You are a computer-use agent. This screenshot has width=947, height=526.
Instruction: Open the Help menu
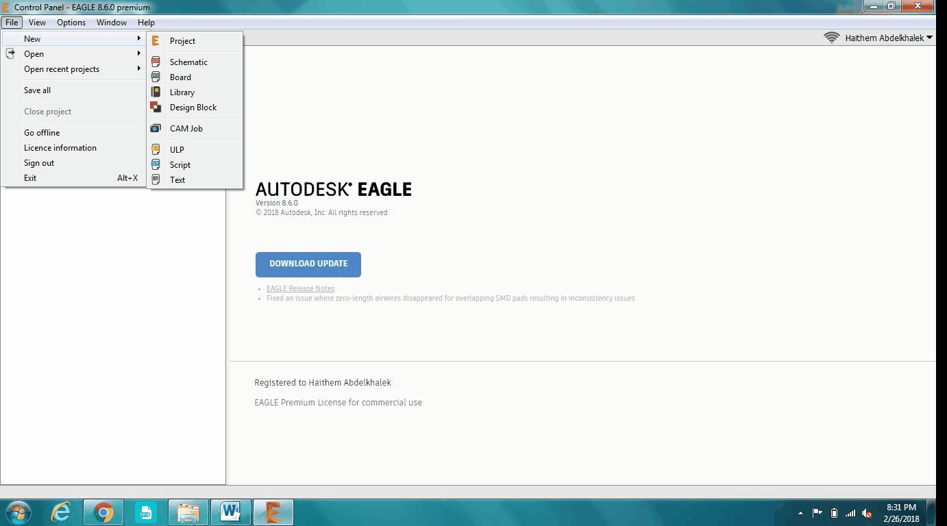(x=146, y=22)
